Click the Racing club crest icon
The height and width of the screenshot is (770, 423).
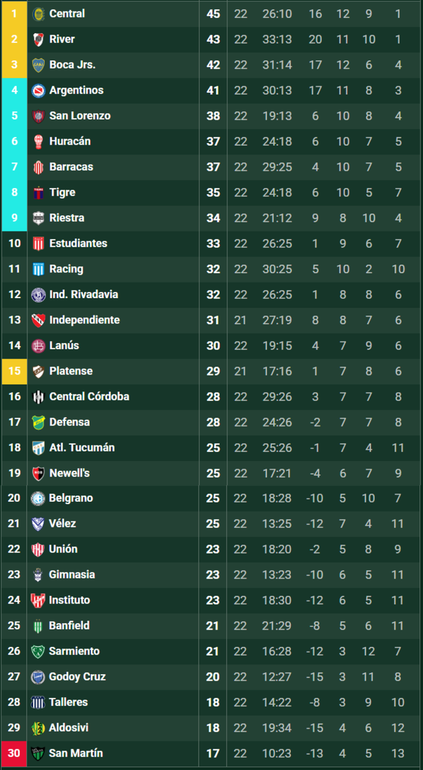(38, 268)
